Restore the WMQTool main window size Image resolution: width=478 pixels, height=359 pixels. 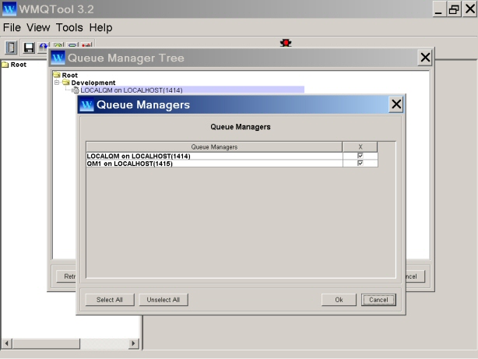[x=454, y=9]
